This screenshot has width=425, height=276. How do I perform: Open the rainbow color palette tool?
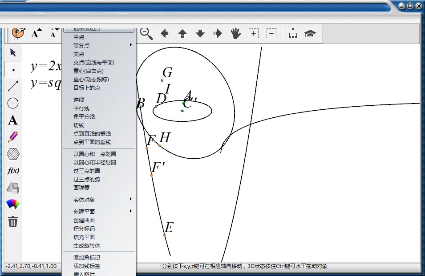[x=13, y=204]
